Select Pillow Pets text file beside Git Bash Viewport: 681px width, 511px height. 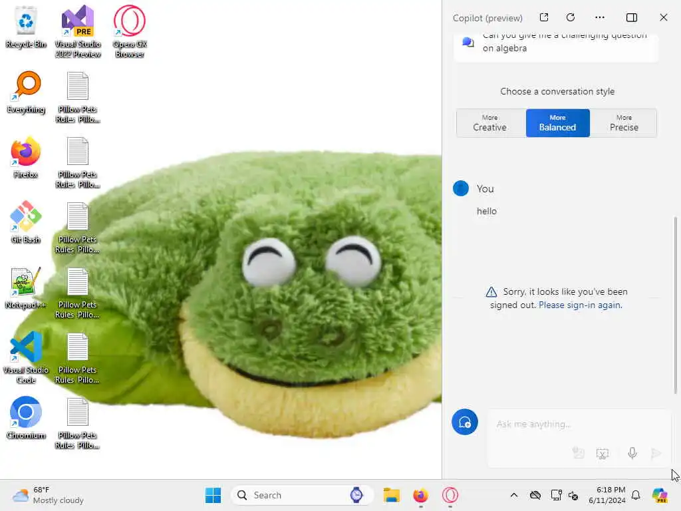78,228
